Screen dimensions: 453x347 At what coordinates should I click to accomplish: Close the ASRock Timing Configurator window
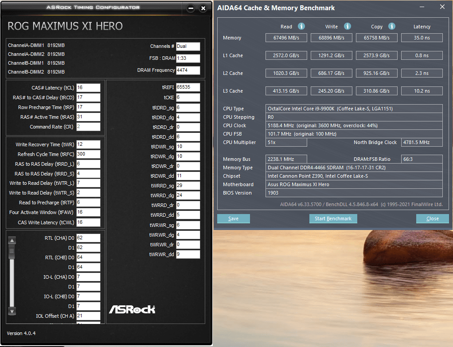203,8
